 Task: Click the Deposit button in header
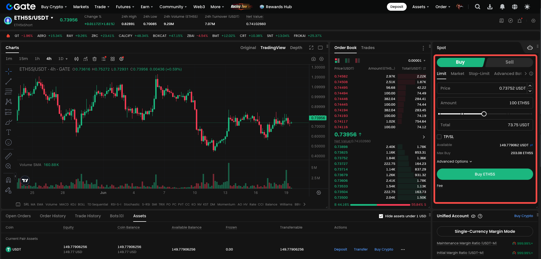pos(397,7)
